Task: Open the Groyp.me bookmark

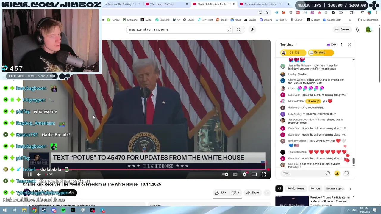Action: (130, 20)
